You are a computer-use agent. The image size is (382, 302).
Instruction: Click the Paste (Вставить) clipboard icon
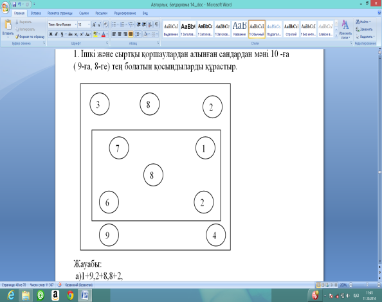(x=8, y=25)
